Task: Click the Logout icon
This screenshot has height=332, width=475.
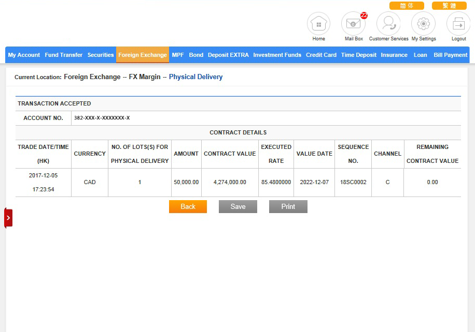Action: [x=458, y=24]
